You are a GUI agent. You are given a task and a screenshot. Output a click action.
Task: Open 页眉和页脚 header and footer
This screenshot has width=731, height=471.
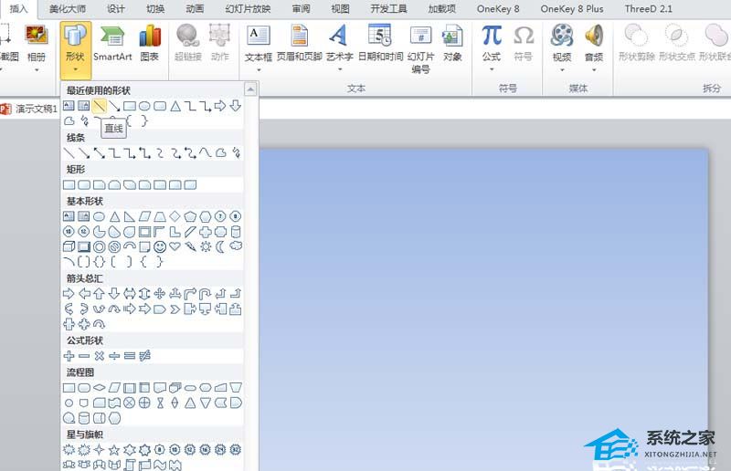click(300, 44)
